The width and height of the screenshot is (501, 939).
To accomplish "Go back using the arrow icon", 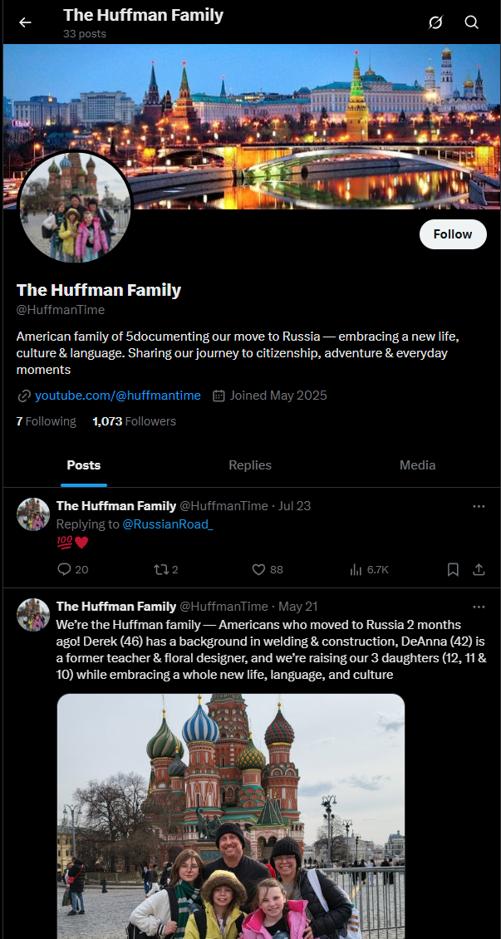I will tap(25, 22).
